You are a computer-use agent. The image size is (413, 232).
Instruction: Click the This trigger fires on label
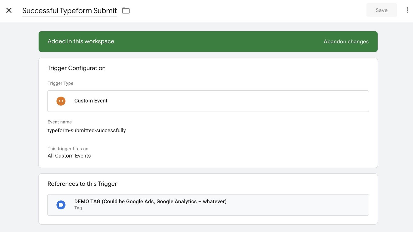(68, 149)
